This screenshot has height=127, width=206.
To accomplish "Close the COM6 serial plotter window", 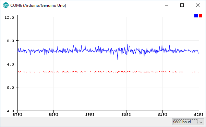I will (x=198, y=5).
